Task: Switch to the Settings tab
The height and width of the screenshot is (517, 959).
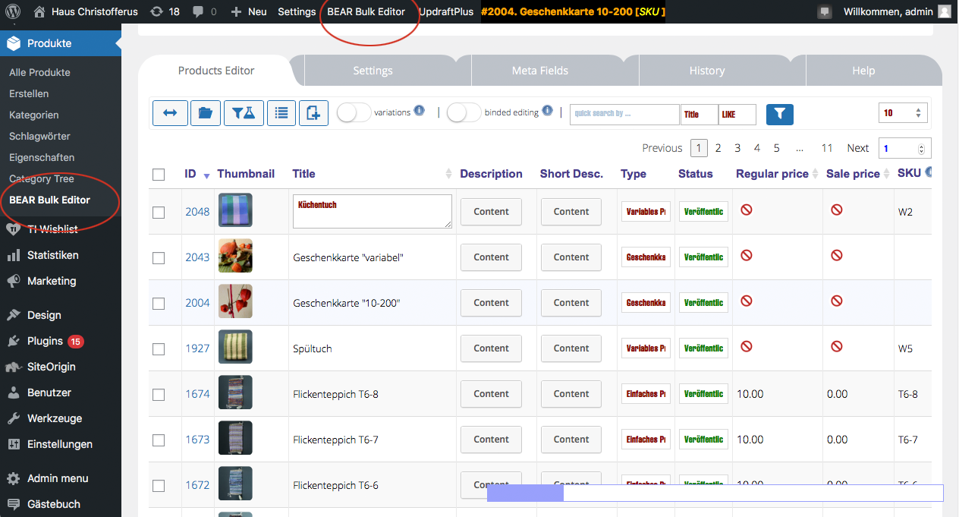Action: click(x=373, y=71)
